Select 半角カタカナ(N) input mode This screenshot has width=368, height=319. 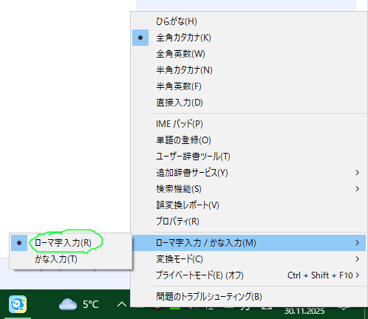tap(249, 70)
